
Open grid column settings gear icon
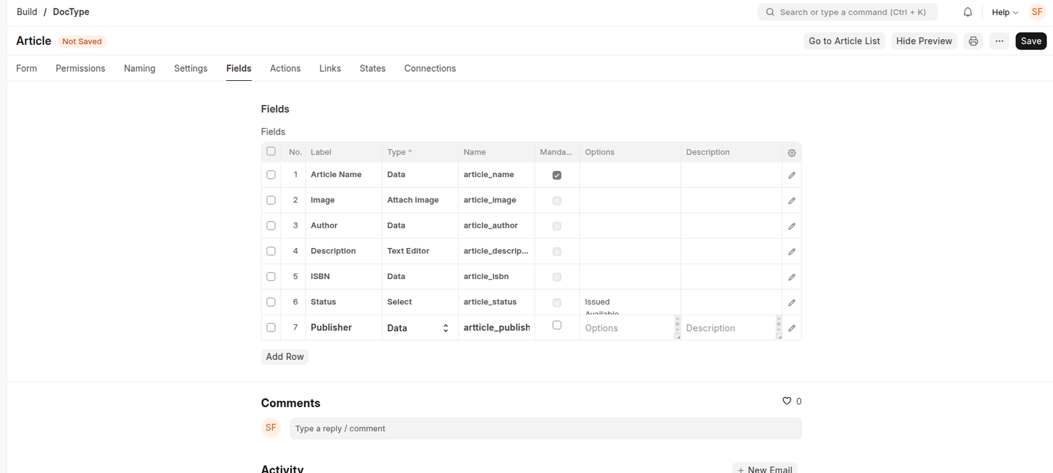click(792, 153)
